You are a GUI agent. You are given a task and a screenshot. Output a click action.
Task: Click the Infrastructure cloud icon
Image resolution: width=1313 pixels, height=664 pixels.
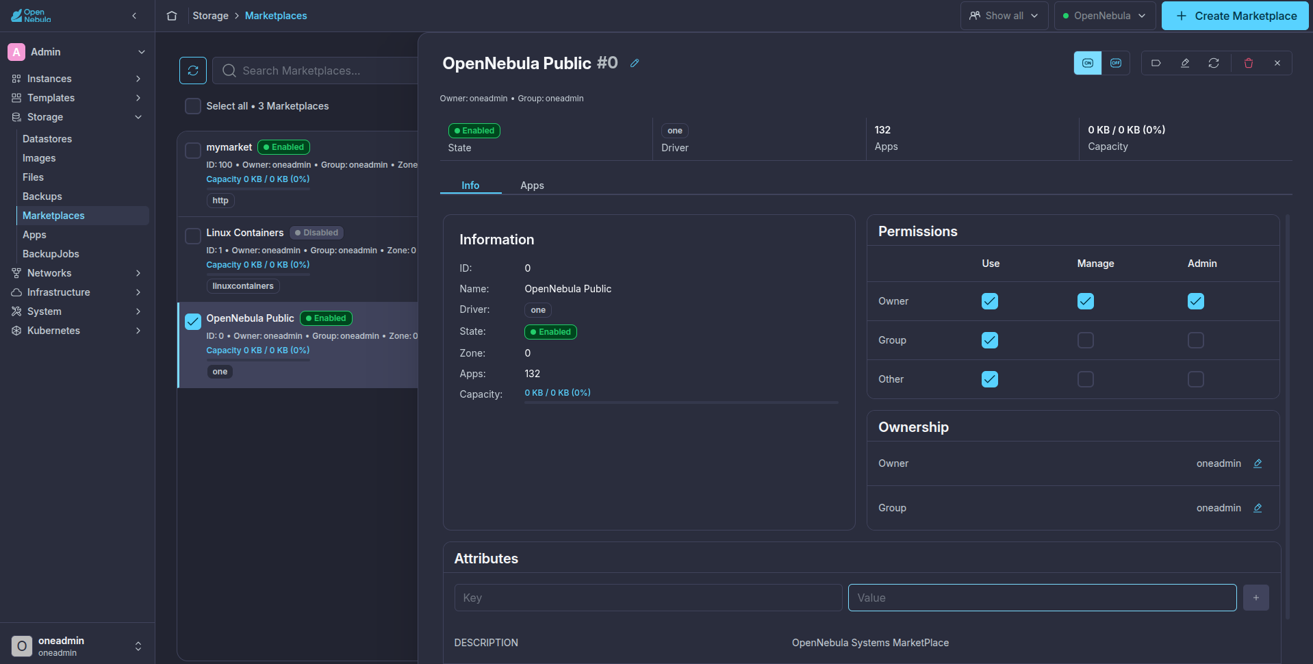tap(16, 292)
